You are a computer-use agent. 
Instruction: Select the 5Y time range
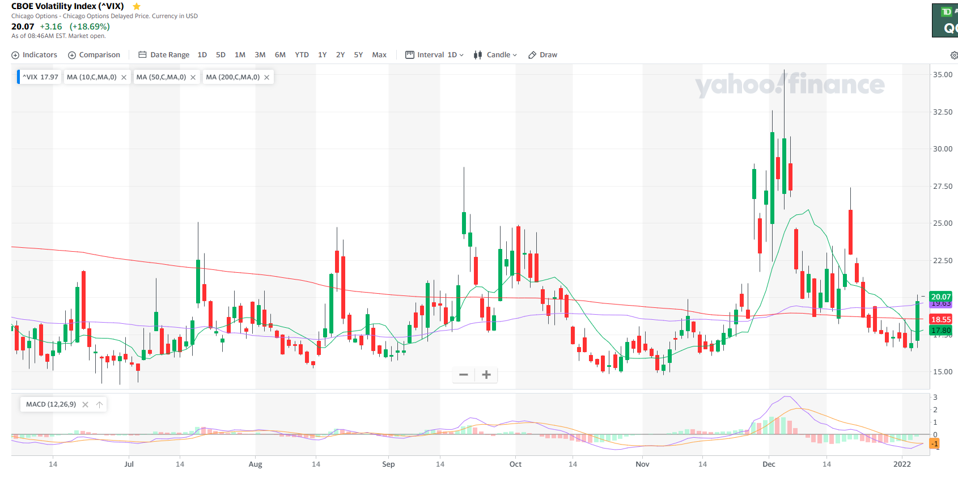(359, 55)
